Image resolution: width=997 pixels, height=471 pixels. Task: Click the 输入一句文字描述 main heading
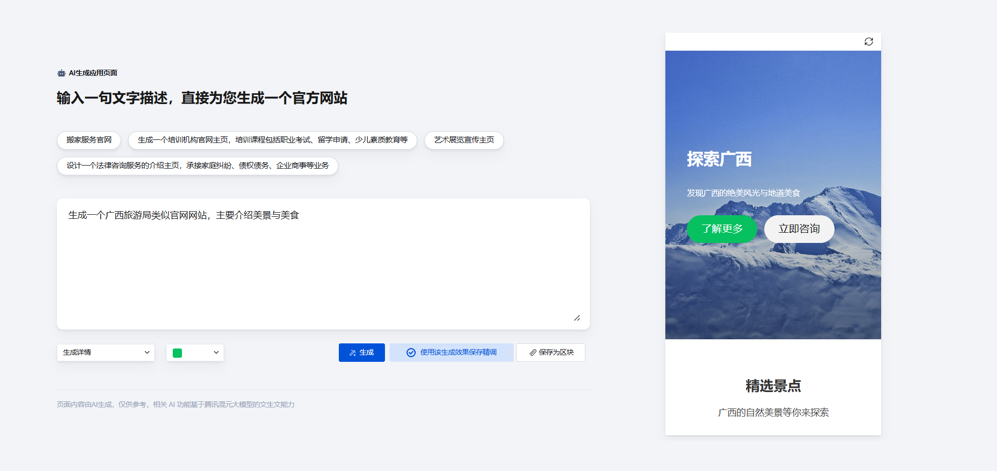202,98
